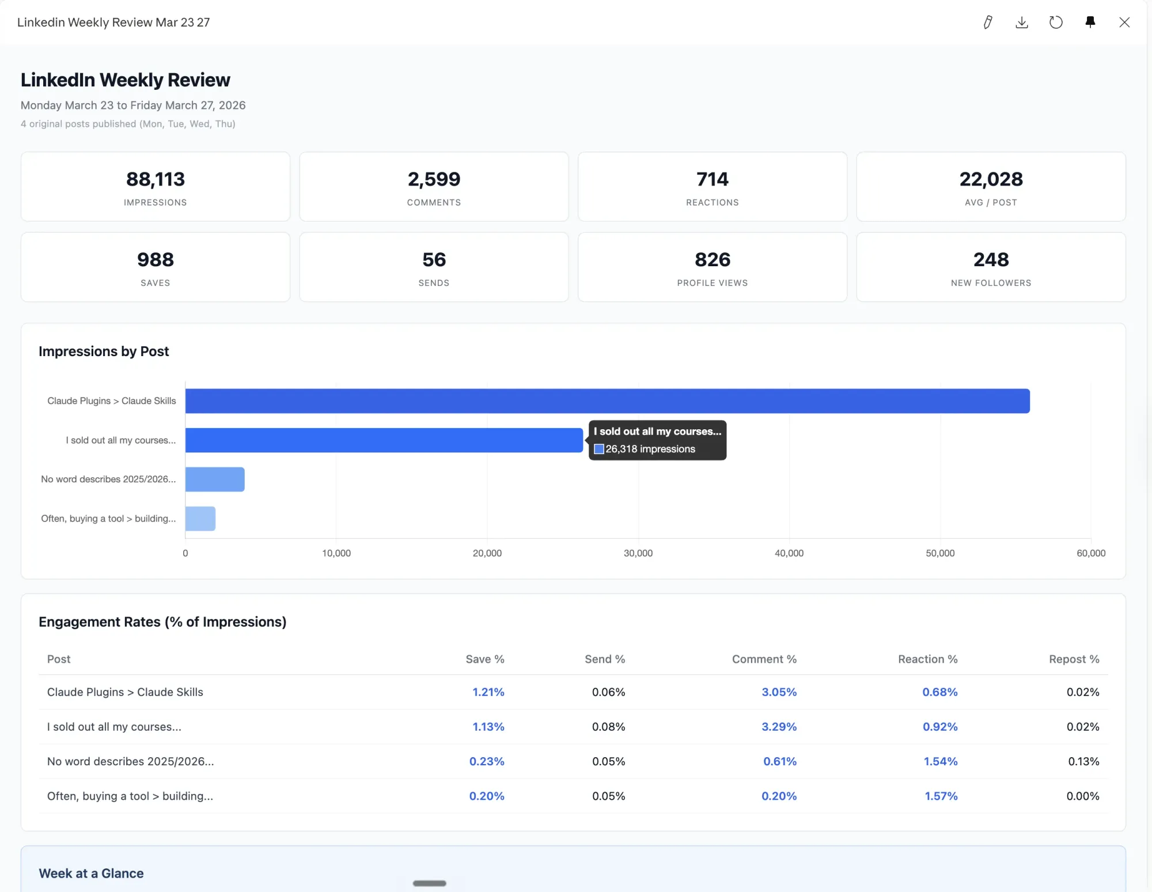Click the 'Often, buying a tool' bar
Screen dimensions: 1152x892
coord(200,519)
